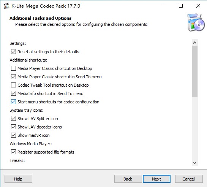Maximize the installer window

[x=181, y=6]
